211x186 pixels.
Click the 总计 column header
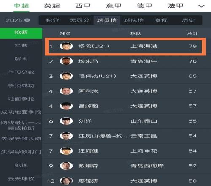pyautogui.click(x=192, y=33)
